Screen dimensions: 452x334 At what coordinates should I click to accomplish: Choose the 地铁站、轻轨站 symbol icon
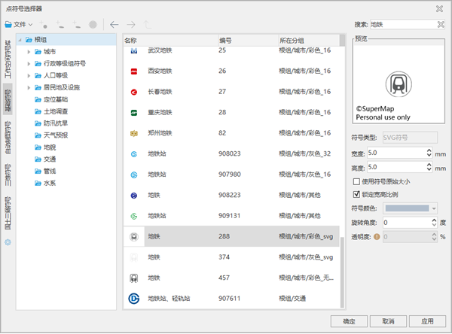(133, 298)
